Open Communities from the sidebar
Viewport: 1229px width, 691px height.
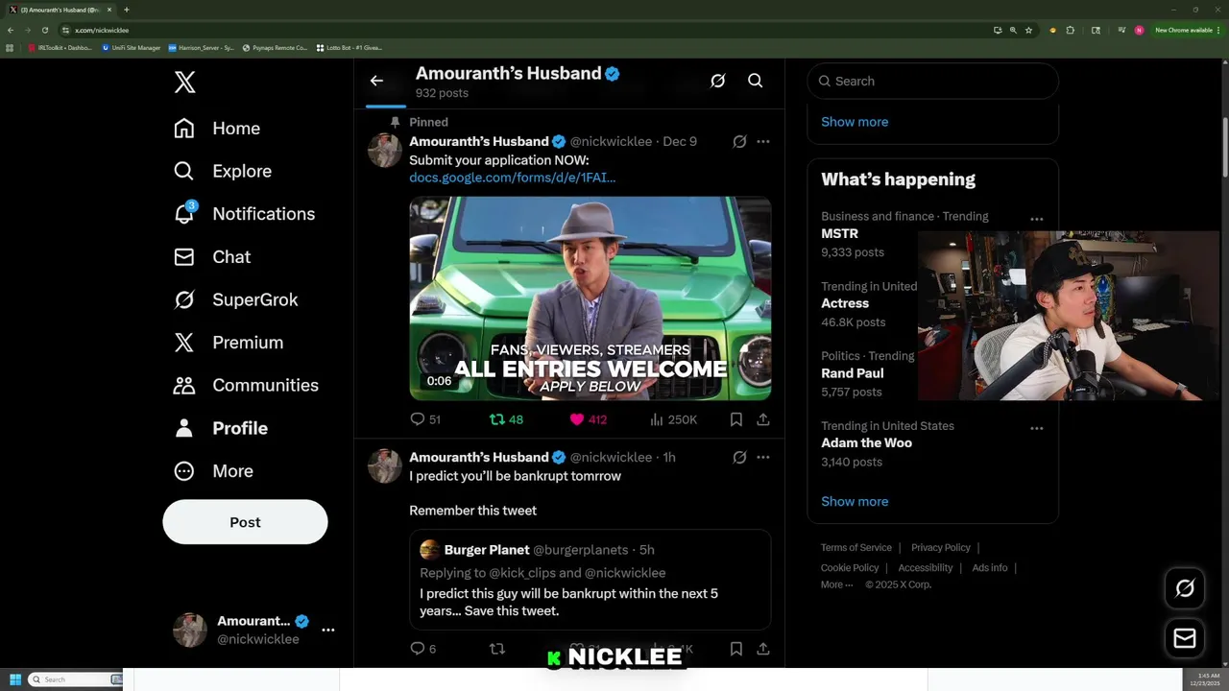click(246, 385)
